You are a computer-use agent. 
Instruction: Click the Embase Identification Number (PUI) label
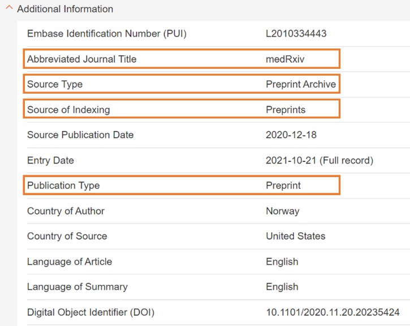pos(106,34)
